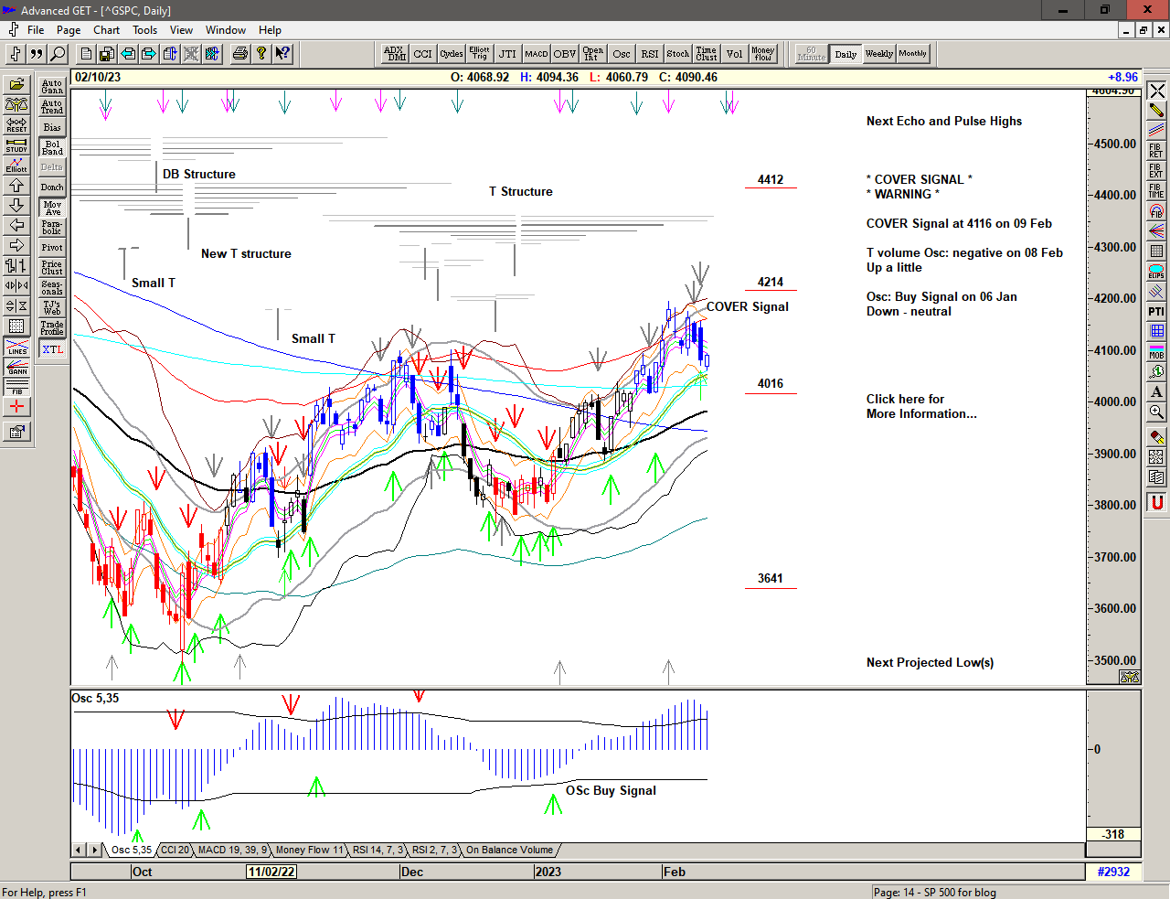1170x899 pixels.
Task: Click the Elliott wave tool icon
Action: coord(16,165)
